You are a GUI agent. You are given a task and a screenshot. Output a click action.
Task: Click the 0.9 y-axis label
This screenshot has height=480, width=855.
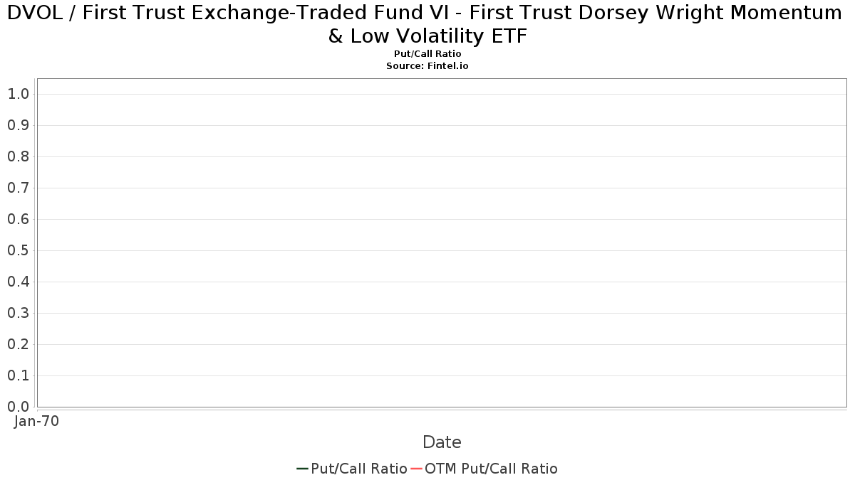click(19, 125)
